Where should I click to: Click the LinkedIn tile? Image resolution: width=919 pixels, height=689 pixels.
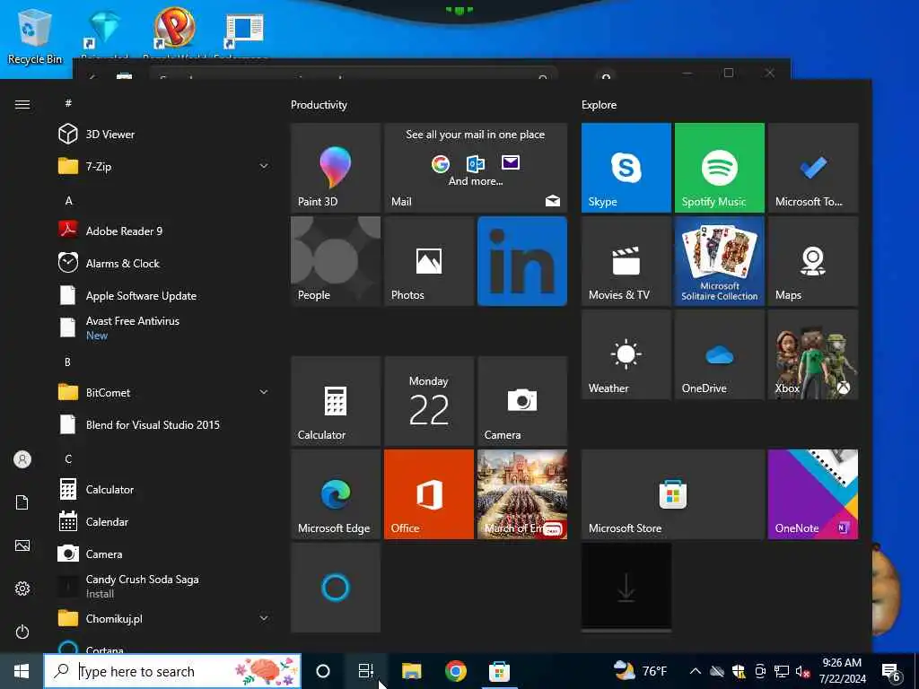[x=522, y=261]
